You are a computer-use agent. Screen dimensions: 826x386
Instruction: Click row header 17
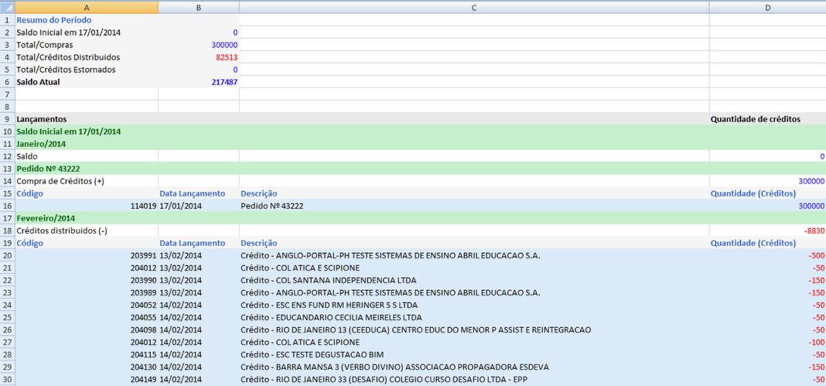pyautogui.click(x=7, y=218)
